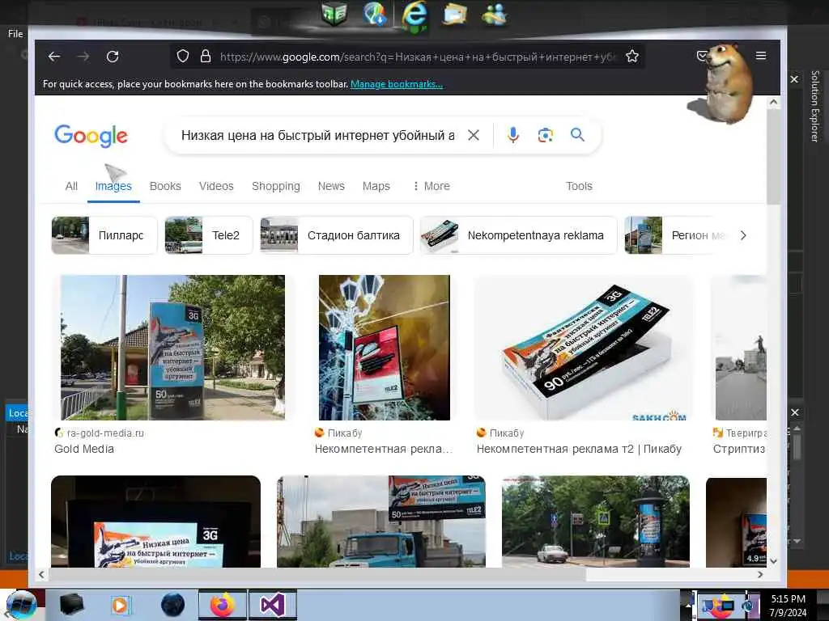Open the Messenger people icon in top dock
829x621 pixels.
coord(495,14)
